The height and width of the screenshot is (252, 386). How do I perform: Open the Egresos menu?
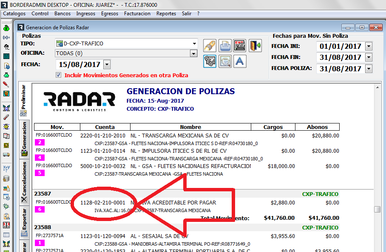click(110, 14)
